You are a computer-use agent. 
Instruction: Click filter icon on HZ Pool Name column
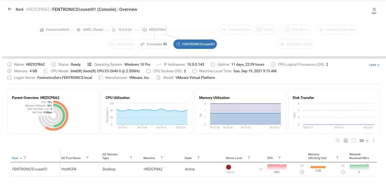point(88,158)
